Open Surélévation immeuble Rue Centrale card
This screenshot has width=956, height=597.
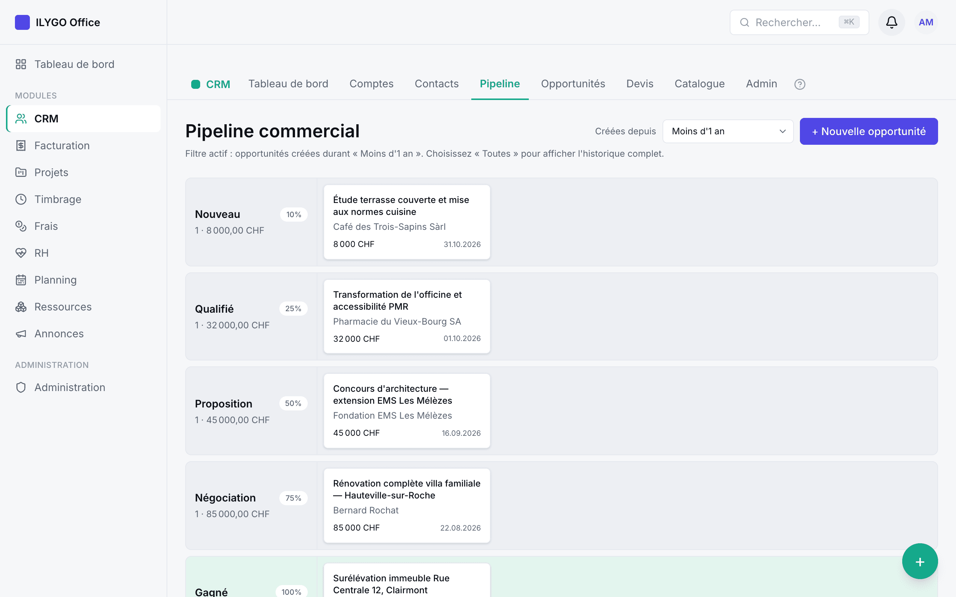[x=407, y=581]
